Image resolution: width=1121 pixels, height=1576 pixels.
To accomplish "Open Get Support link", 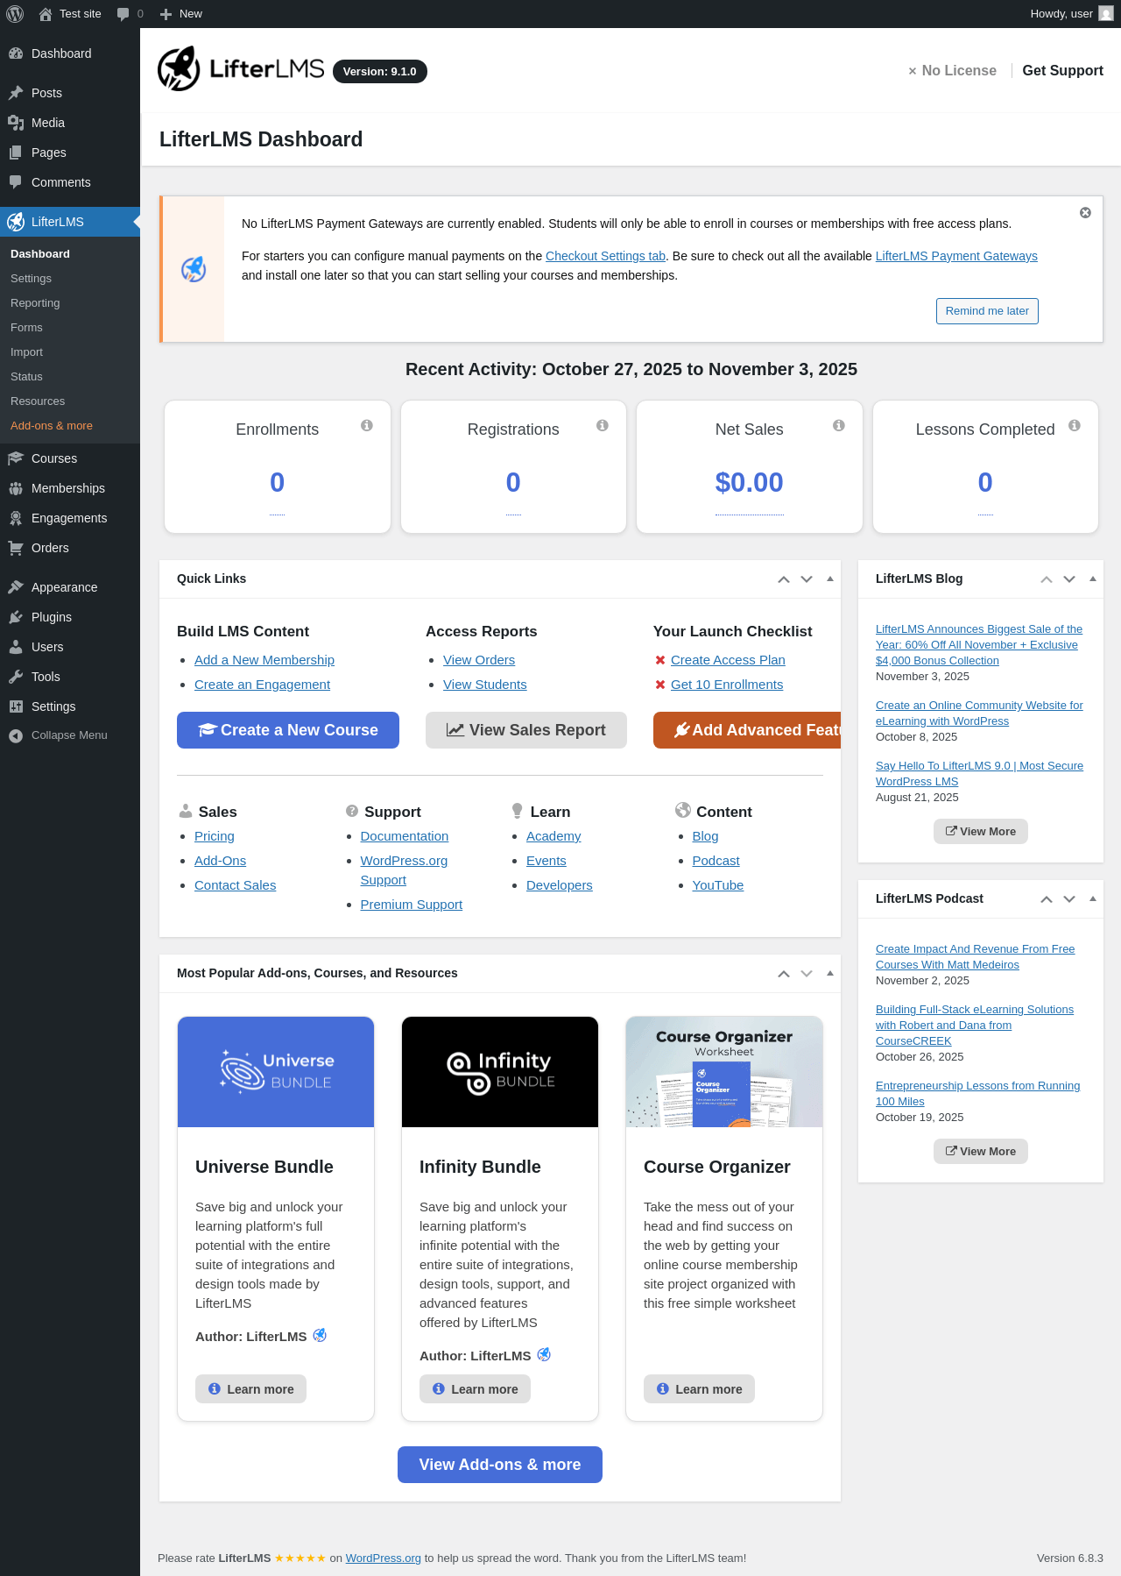I will [1062, 71].
